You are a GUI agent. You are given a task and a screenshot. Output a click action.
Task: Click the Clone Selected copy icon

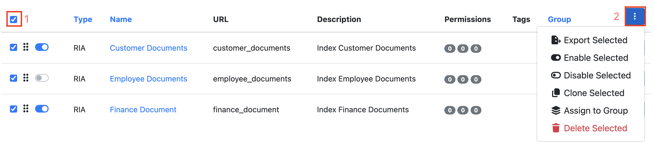[x=556, y=93]
